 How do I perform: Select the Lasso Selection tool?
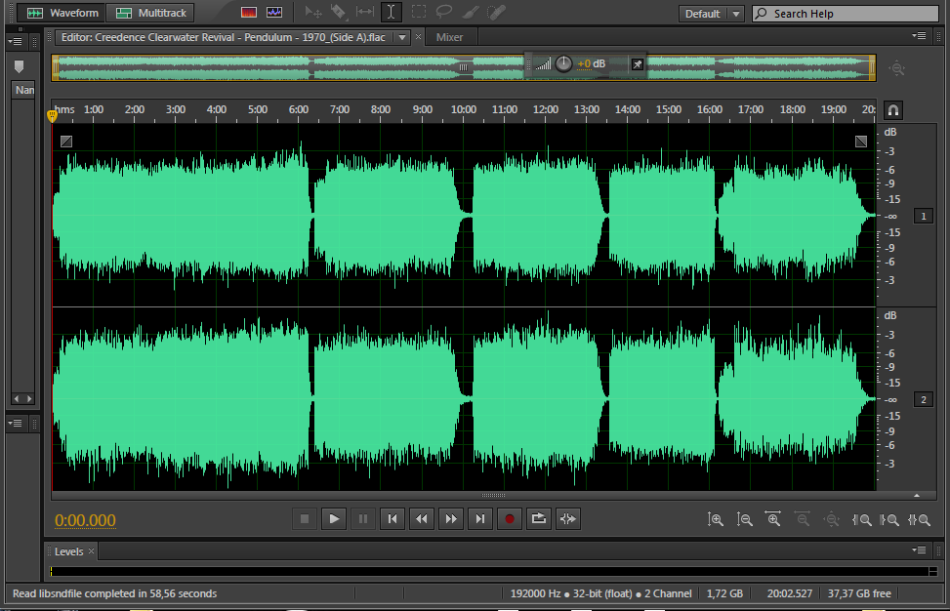(444, 12)
